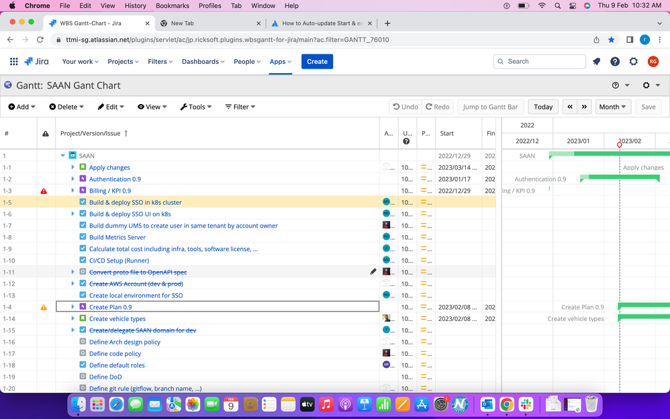Select the Edit pencil icon

99,106
